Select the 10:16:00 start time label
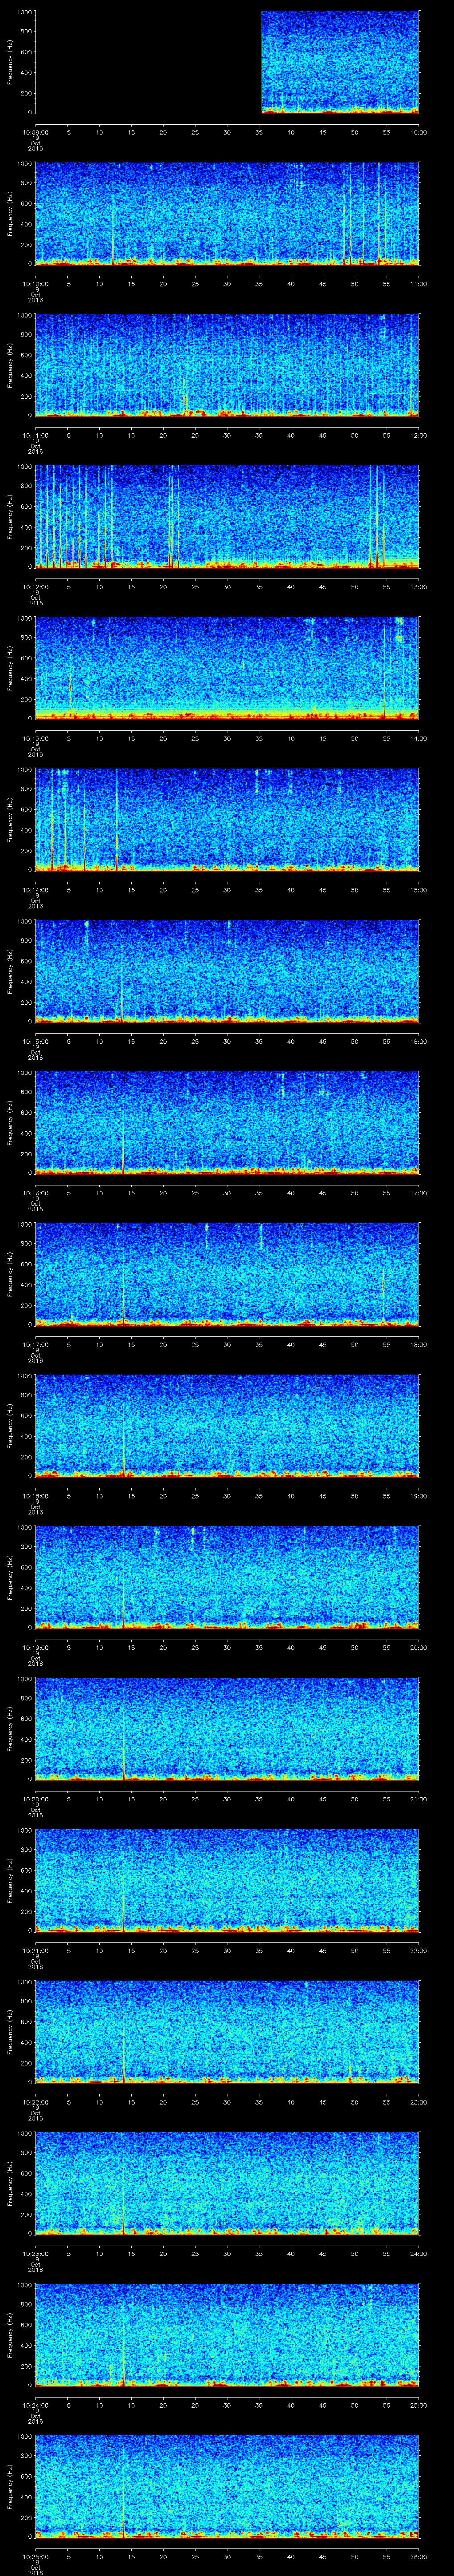 (35, 1193)
